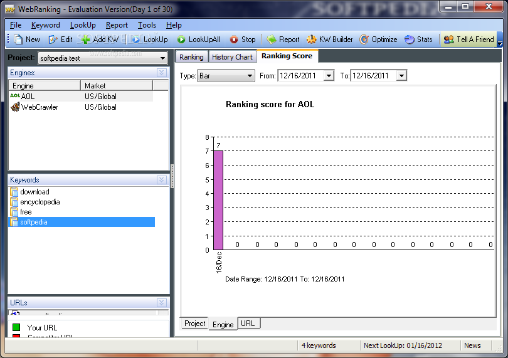
Task: Click the WebRanking app icon in title bar
Action: 10,9
